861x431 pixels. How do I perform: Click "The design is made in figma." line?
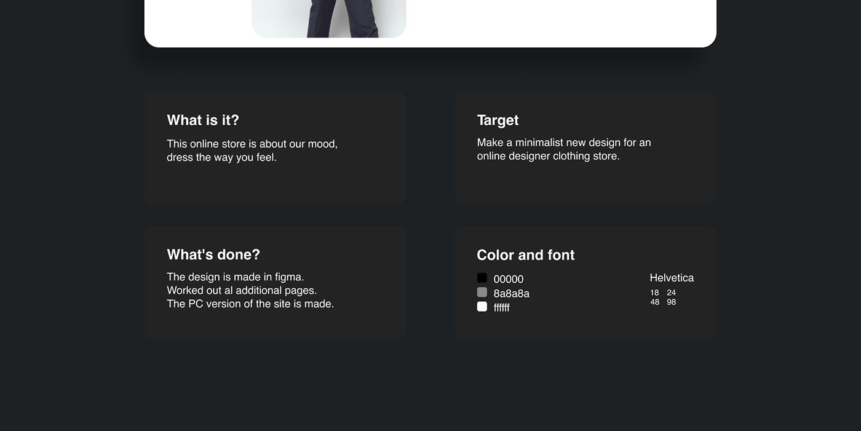(x=236, y=277)
